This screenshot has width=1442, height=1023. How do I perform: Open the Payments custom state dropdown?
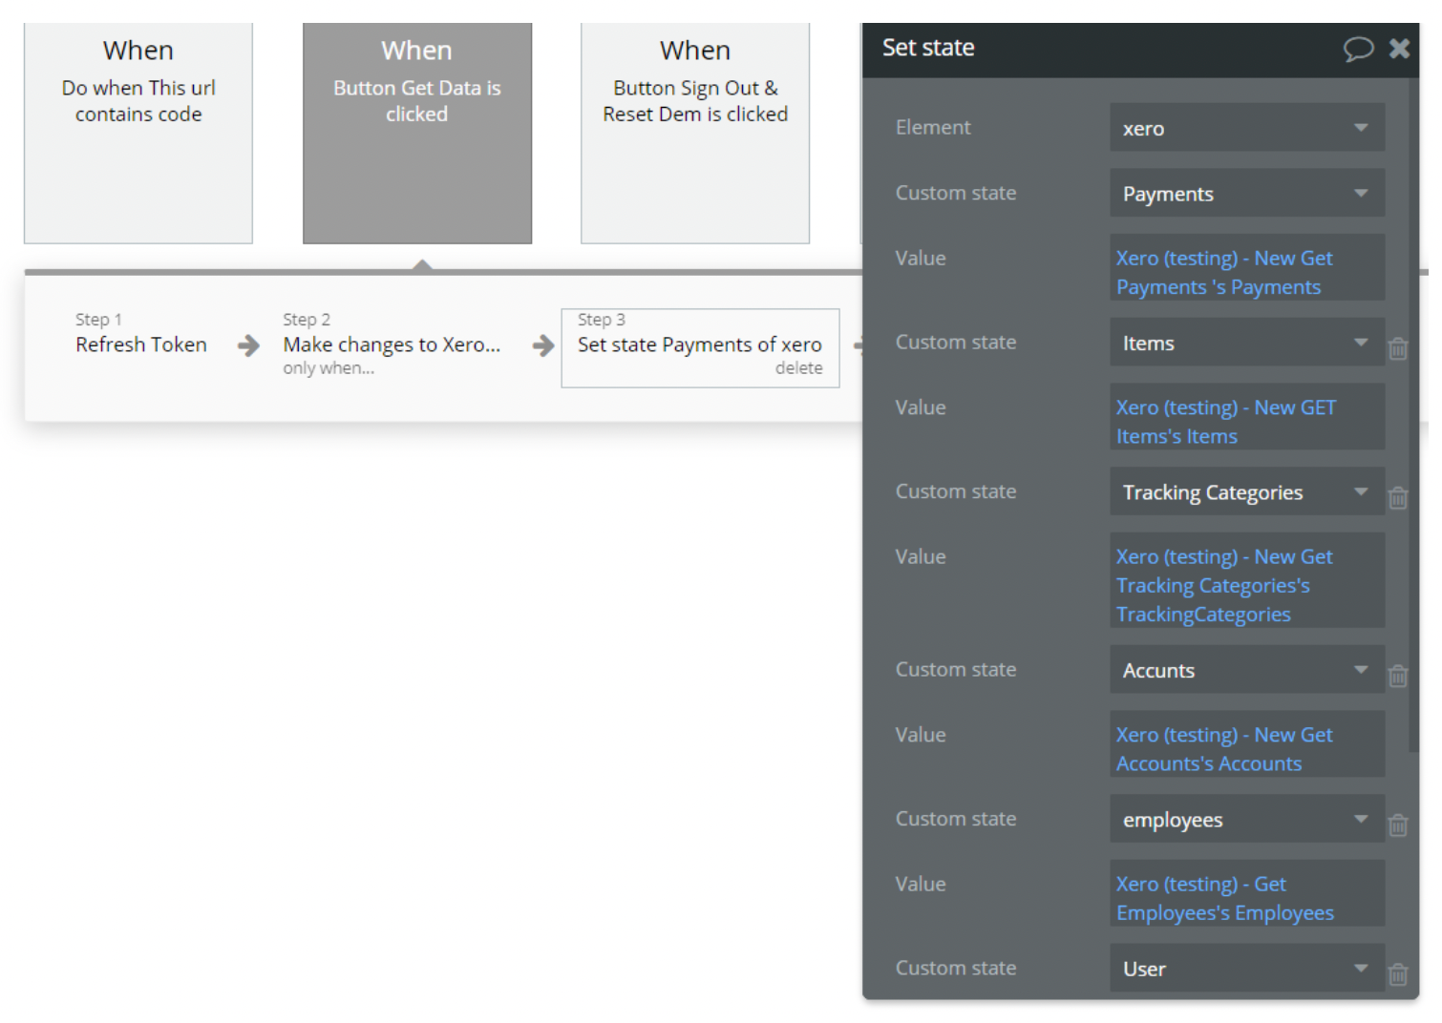tap(1247, 194)
